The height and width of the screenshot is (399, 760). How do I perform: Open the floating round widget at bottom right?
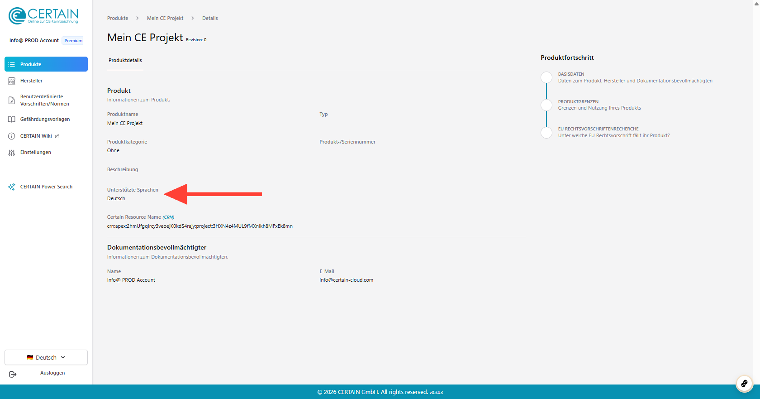[744, 384]
